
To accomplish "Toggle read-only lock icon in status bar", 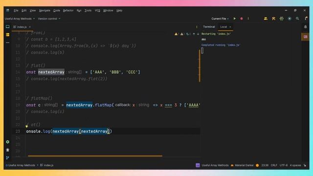I will point(305,165).
